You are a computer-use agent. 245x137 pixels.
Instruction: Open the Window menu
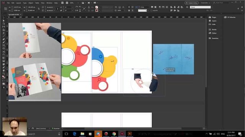[x=49, y=3]
